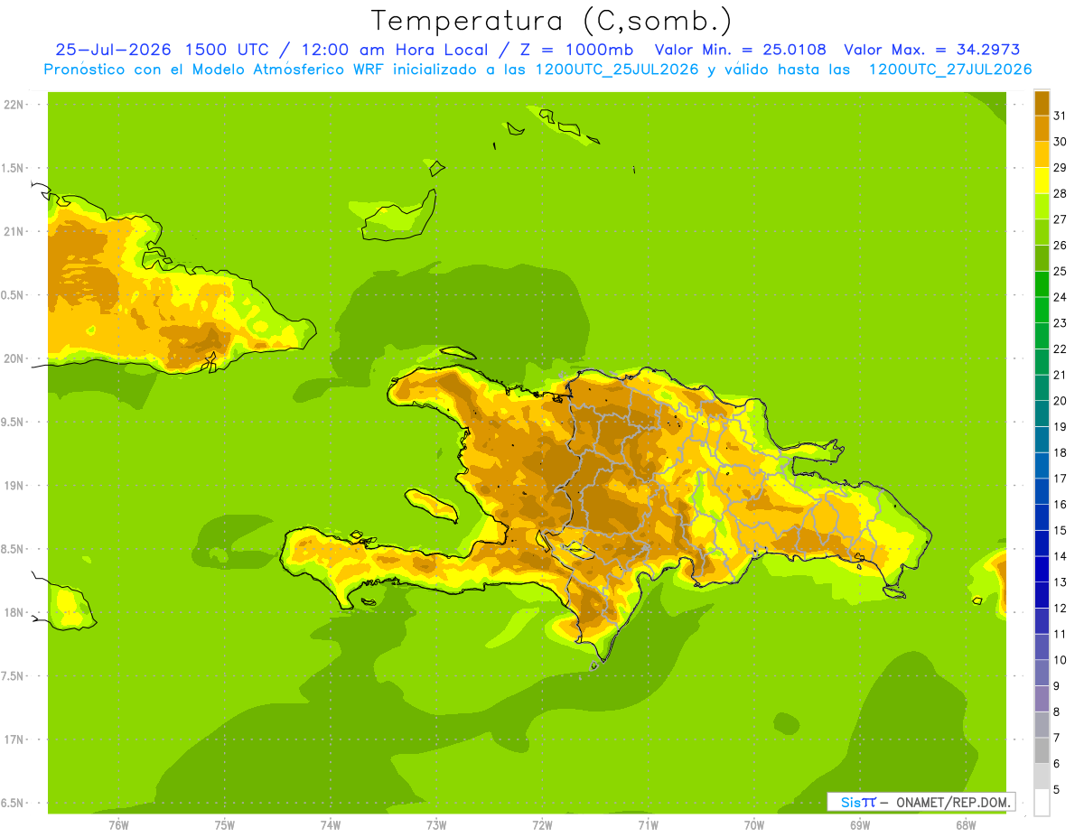Click the '76W' longitude label
This screenshot has width=1084, height=837.
118,825
